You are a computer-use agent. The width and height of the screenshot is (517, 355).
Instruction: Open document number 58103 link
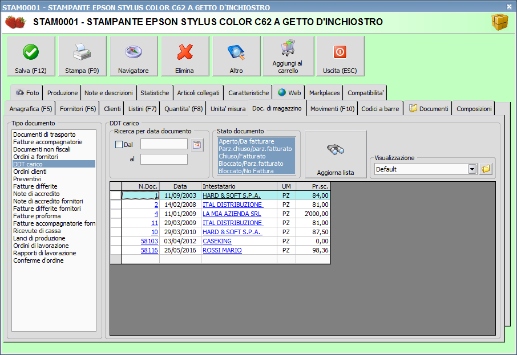click(150, 241)
